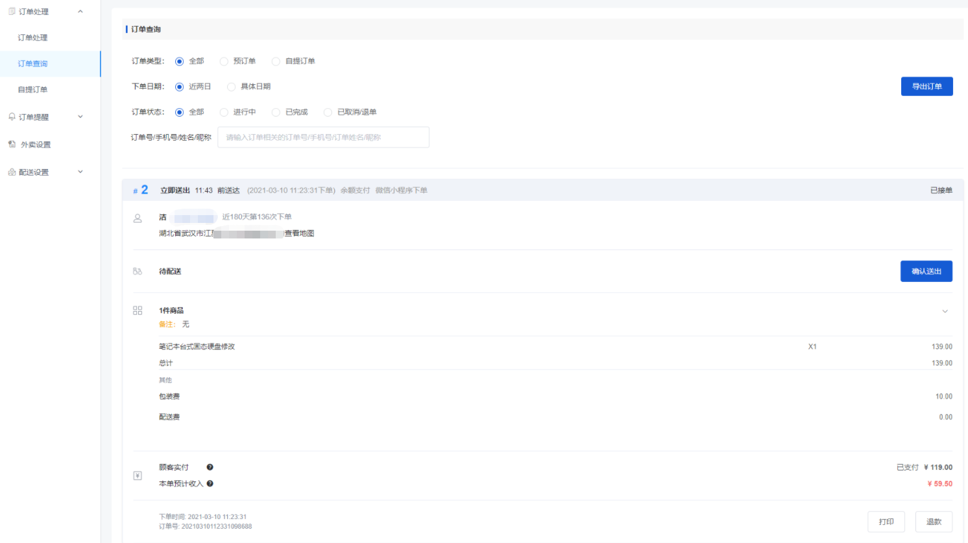Click the 总计 row label
This screenshot has height=543, width=968.
tap(166, 364)
